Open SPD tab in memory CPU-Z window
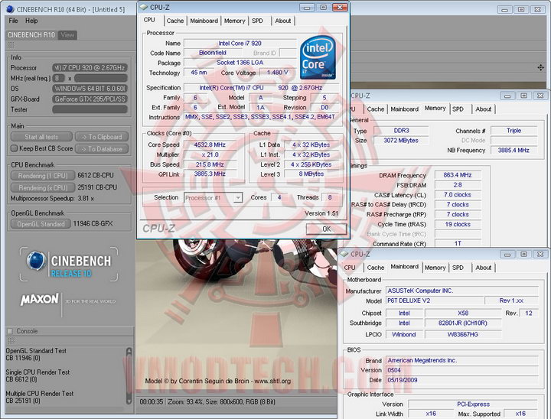This screenshot has height=419, width=551. [458, 109]
